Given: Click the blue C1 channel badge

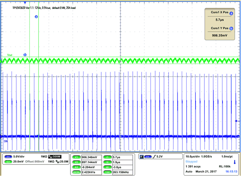Looking at the screenshot, I should 8,156.
